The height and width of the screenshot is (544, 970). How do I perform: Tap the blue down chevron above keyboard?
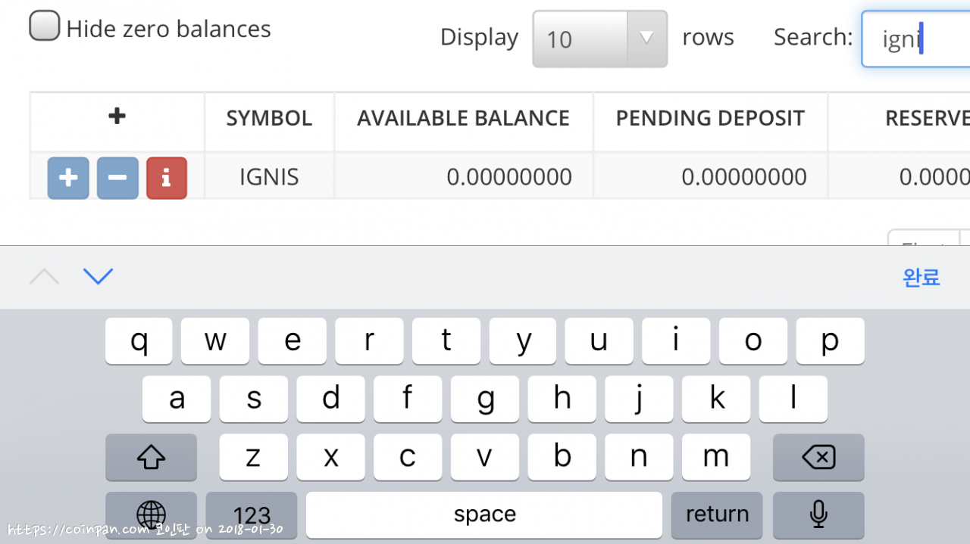pos(98,277)
